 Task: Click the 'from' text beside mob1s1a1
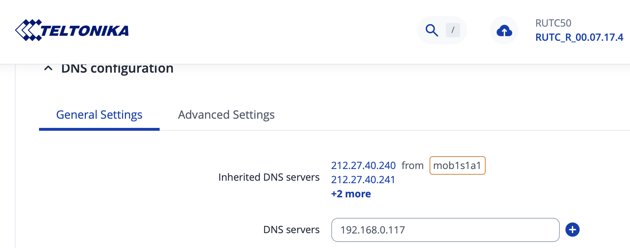(413, 165)
